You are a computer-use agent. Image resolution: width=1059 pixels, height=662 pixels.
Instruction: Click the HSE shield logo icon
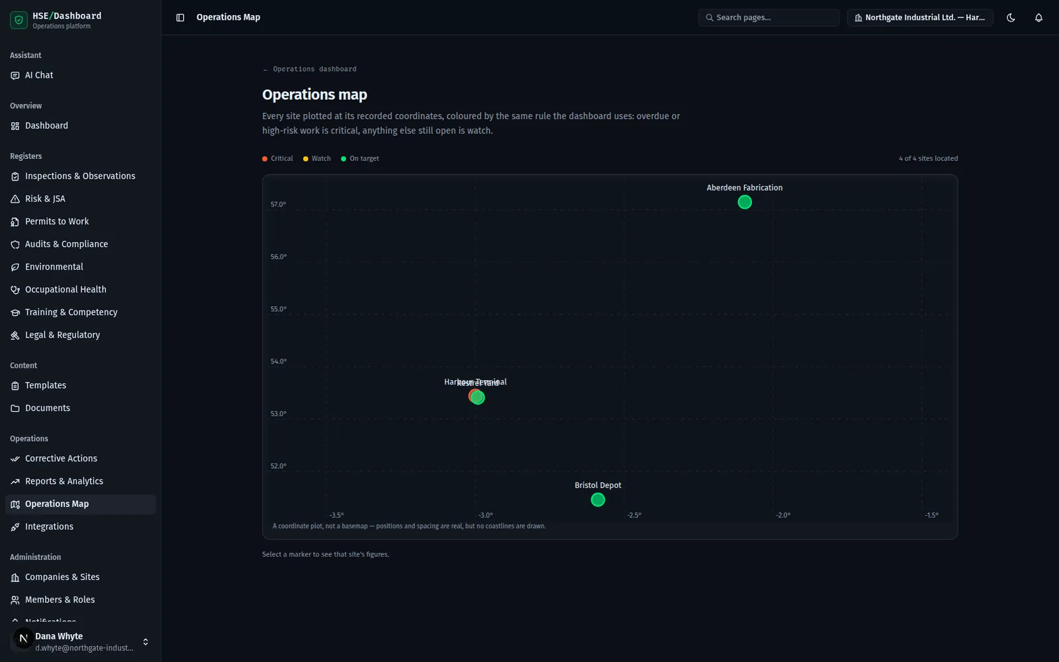coord(19,20)
